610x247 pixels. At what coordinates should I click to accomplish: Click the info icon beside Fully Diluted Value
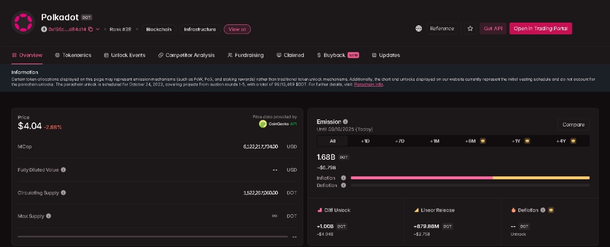pos(64,170)
